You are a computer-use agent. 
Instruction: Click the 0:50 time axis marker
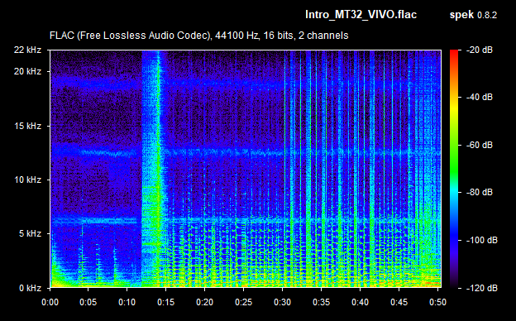[437, 302]
